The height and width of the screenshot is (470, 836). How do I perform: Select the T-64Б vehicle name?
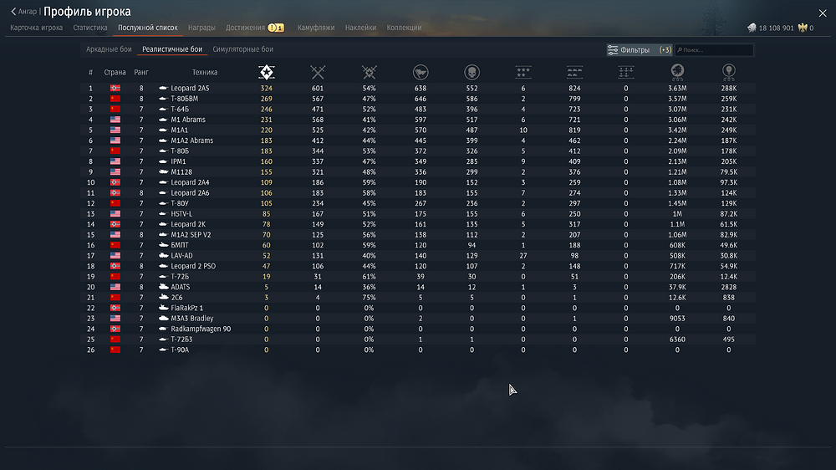pyautogui.click(x=180, y=109)
